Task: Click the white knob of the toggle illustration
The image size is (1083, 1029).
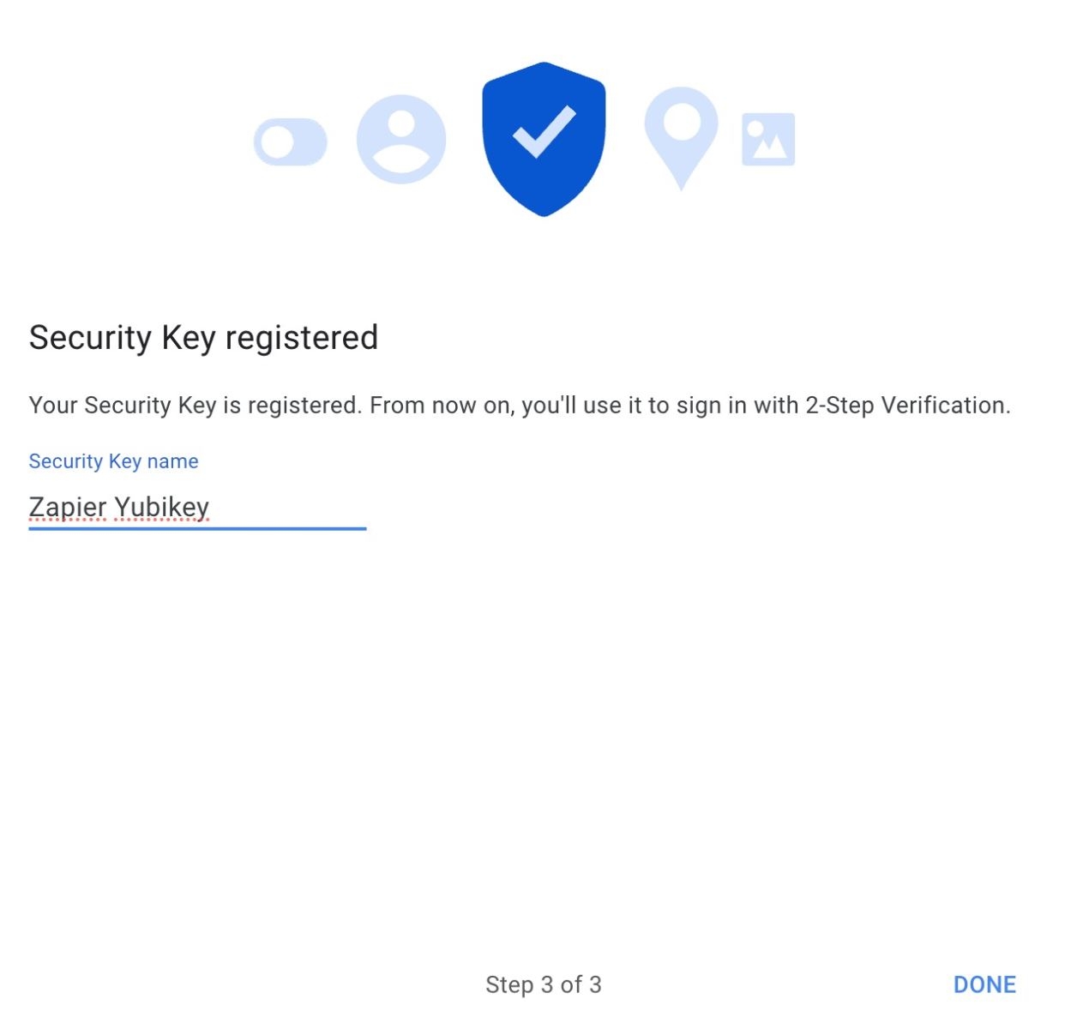Action: 277,141
